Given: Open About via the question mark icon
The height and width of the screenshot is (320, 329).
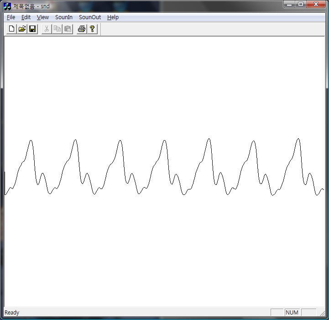Looking at the screenshot, I should [x=92, y=29].
